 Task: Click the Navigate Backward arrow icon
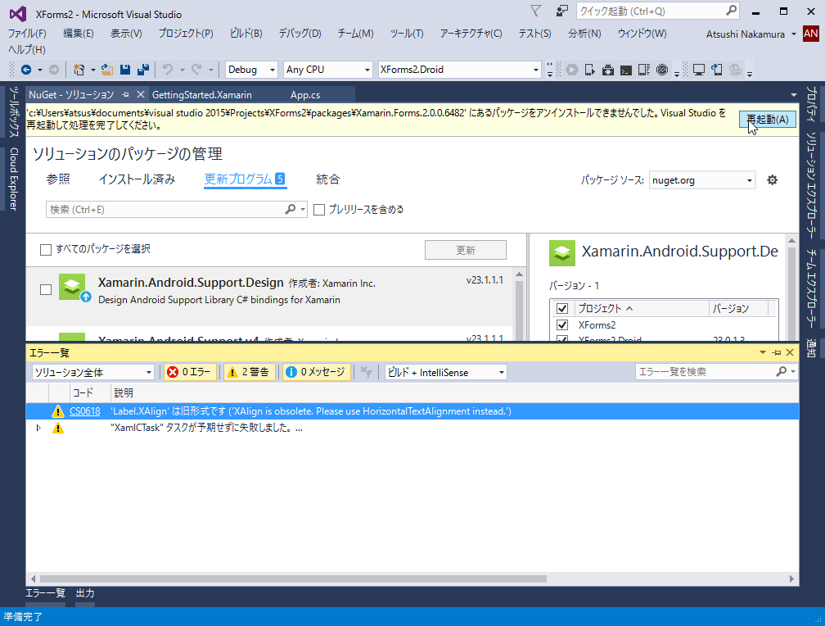pos(26,70)
